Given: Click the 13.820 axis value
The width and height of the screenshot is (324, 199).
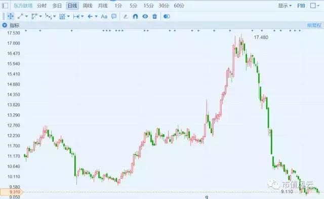Looking at the screenshot, I should (x=14, y=105).
